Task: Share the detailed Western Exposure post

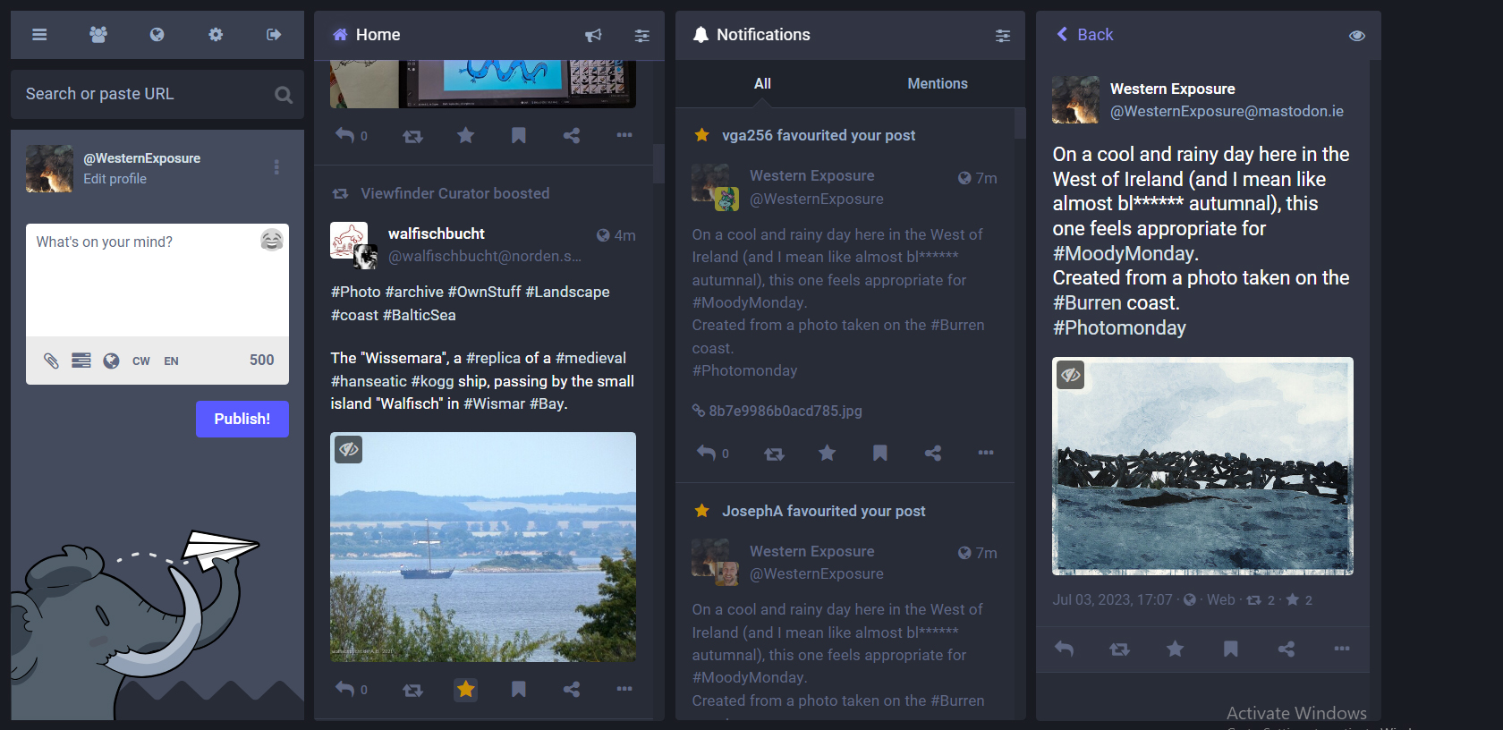Action: tap(1286, 649)
